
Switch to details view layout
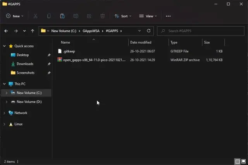coord(237,161)
